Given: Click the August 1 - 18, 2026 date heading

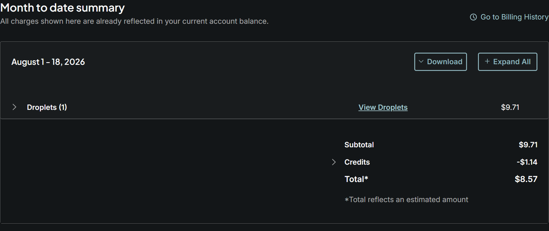Looking at the screenshot, I should pyautogui.click(x=48, y=62).
